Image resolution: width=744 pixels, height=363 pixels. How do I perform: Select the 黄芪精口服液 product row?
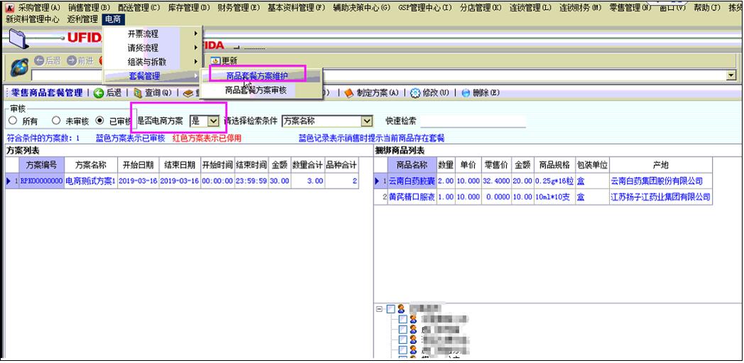543,196
